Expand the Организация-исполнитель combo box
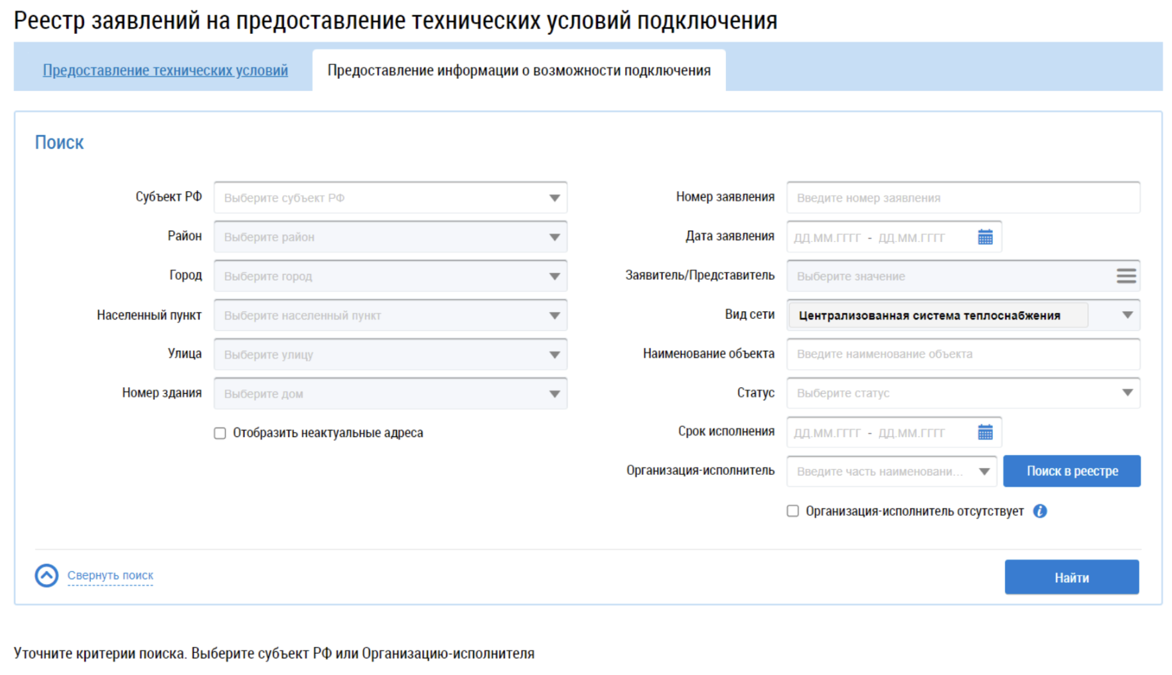The width and height of the screenshot is (1172, 675). coord(984,471)
